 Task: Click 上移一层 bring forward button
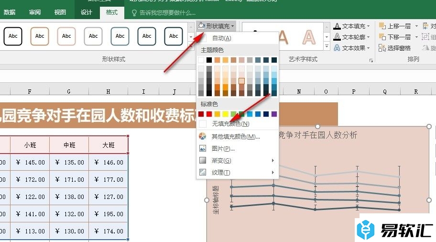pyautogui.click(x=395, y=26)
